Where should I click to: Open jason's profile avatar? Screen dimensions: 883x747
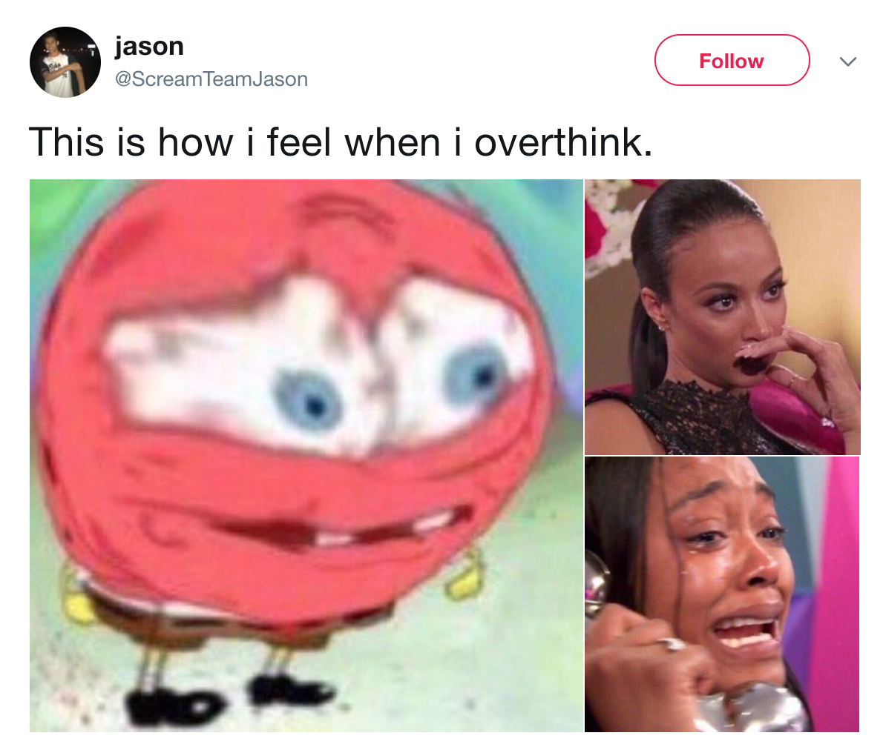[65, 62]
